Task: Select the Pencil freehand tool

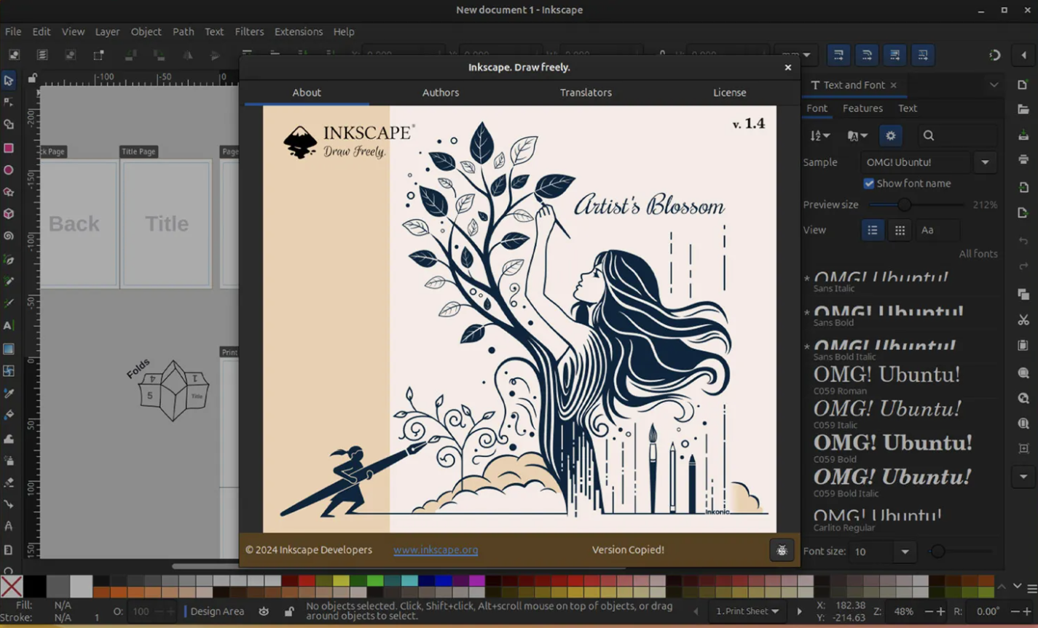Action: 8,281
